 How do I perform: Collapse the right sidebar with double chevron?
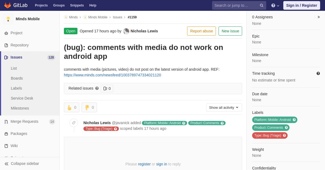click(318, 17)
